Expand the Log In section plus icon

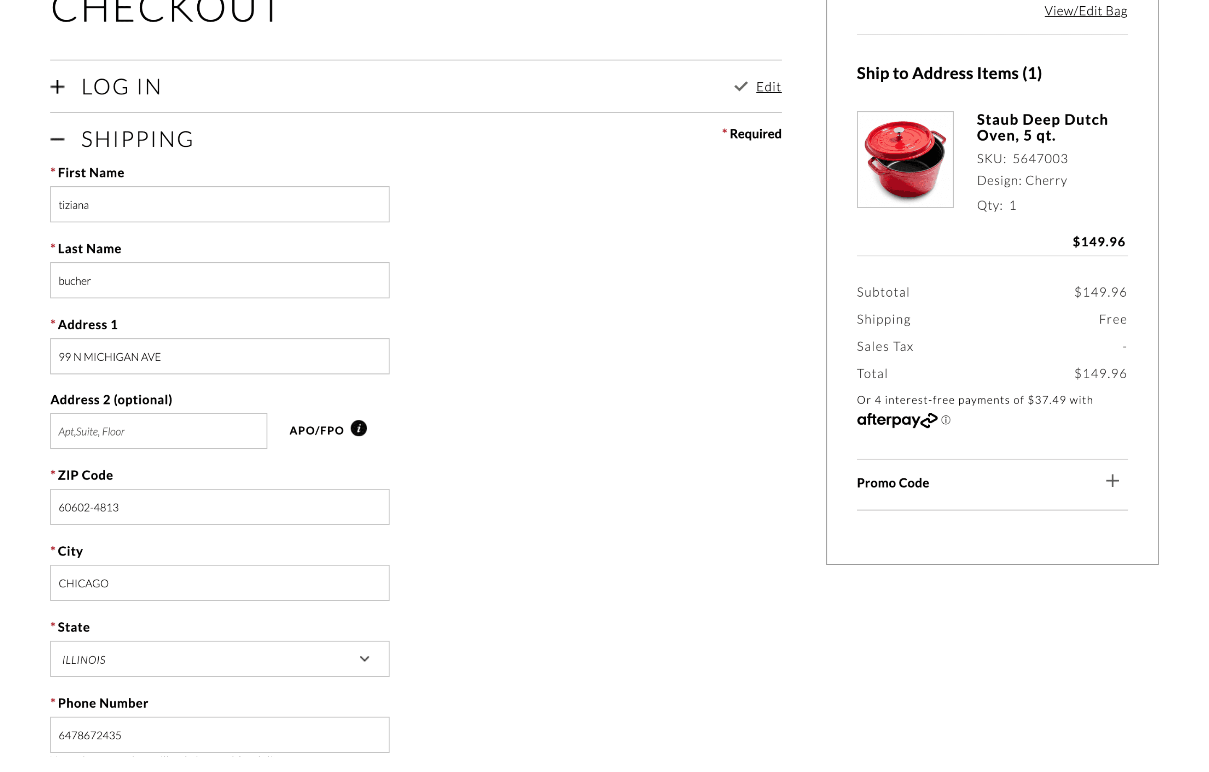point(58,87)
